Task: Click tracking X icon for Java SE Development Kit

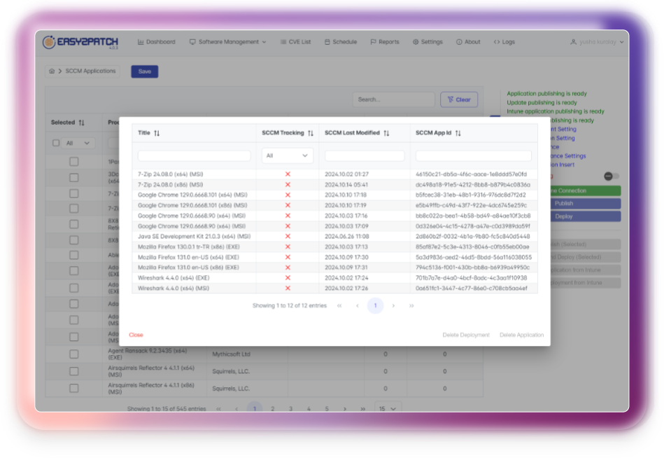Action: 288,237
